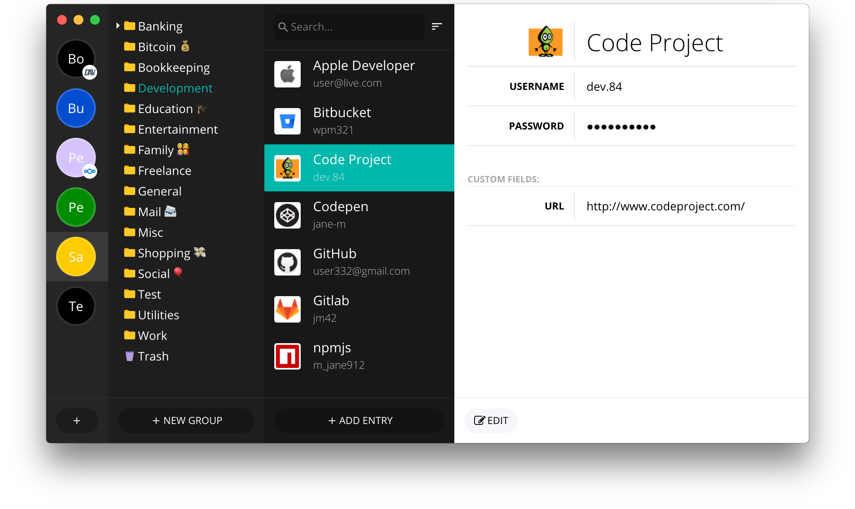Select the Code Project entry in list
855x509 pixels.
(359, 168)
